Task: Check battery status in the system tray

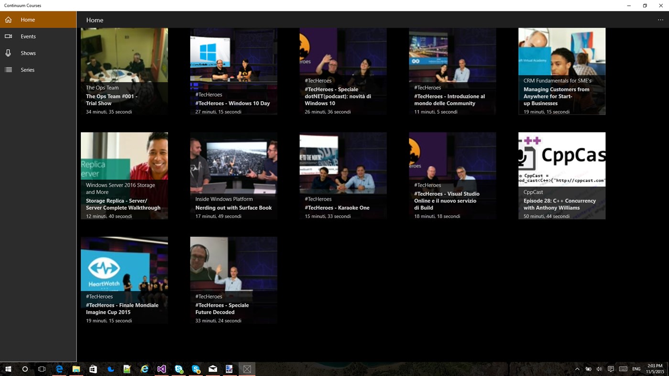Action: coord(589,369)
